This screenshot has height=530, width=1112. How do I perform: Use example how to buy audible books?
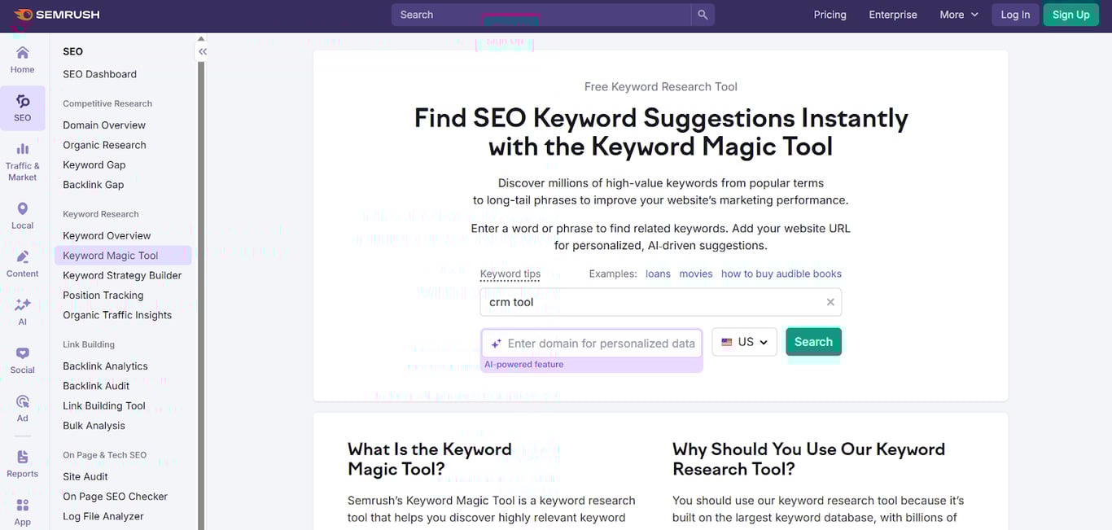coord(781,274)
